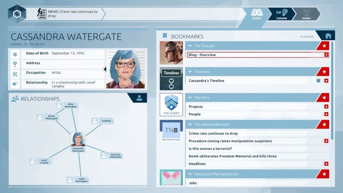The width and height of the screenshot is (343, 193).
Task: Click the Date of Birth asterisk icon
Action: point(15,54)
